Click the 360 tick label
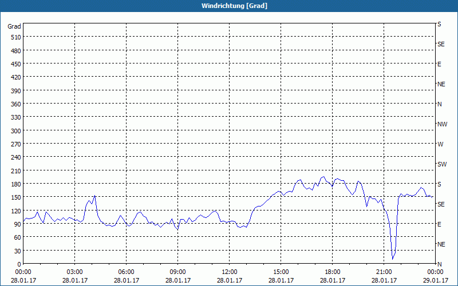The width and height of the screenshot is (458, 286). coord(16,104)
